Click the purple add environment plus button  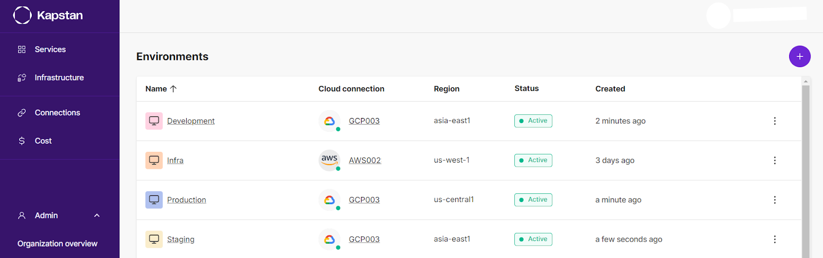click(799, 56)
